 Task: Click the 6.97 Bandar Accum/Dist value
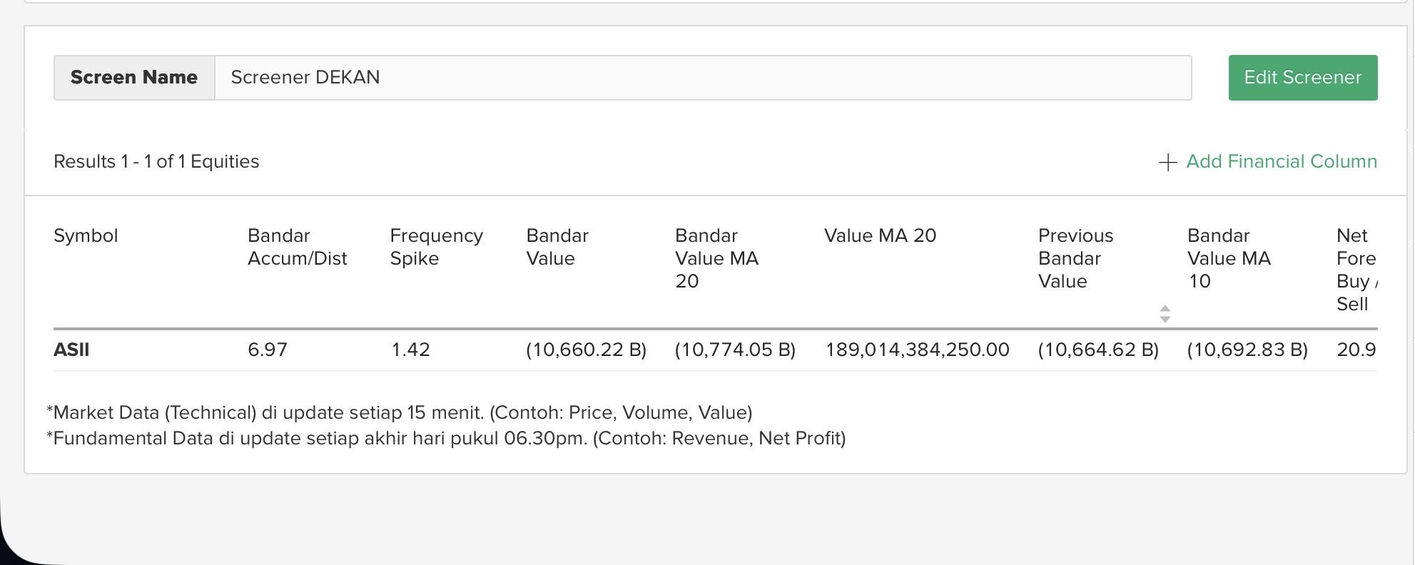tap(268, 350)
